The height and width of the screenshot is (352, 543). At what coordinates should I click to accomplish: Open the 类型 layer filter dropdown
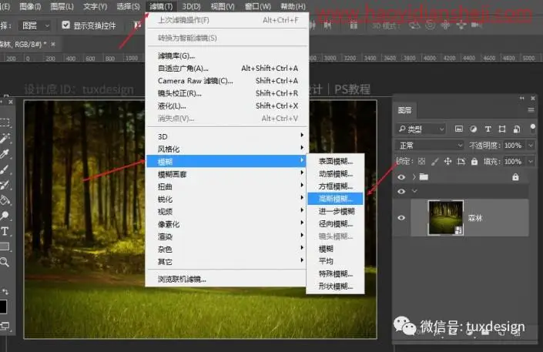click(x=421, y=129)
